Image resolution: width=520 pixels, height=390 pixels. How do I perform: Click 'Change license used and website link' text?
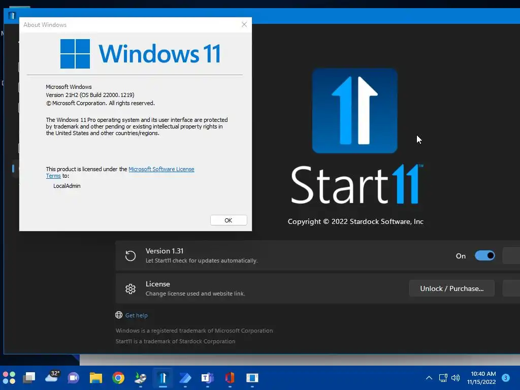196,294
